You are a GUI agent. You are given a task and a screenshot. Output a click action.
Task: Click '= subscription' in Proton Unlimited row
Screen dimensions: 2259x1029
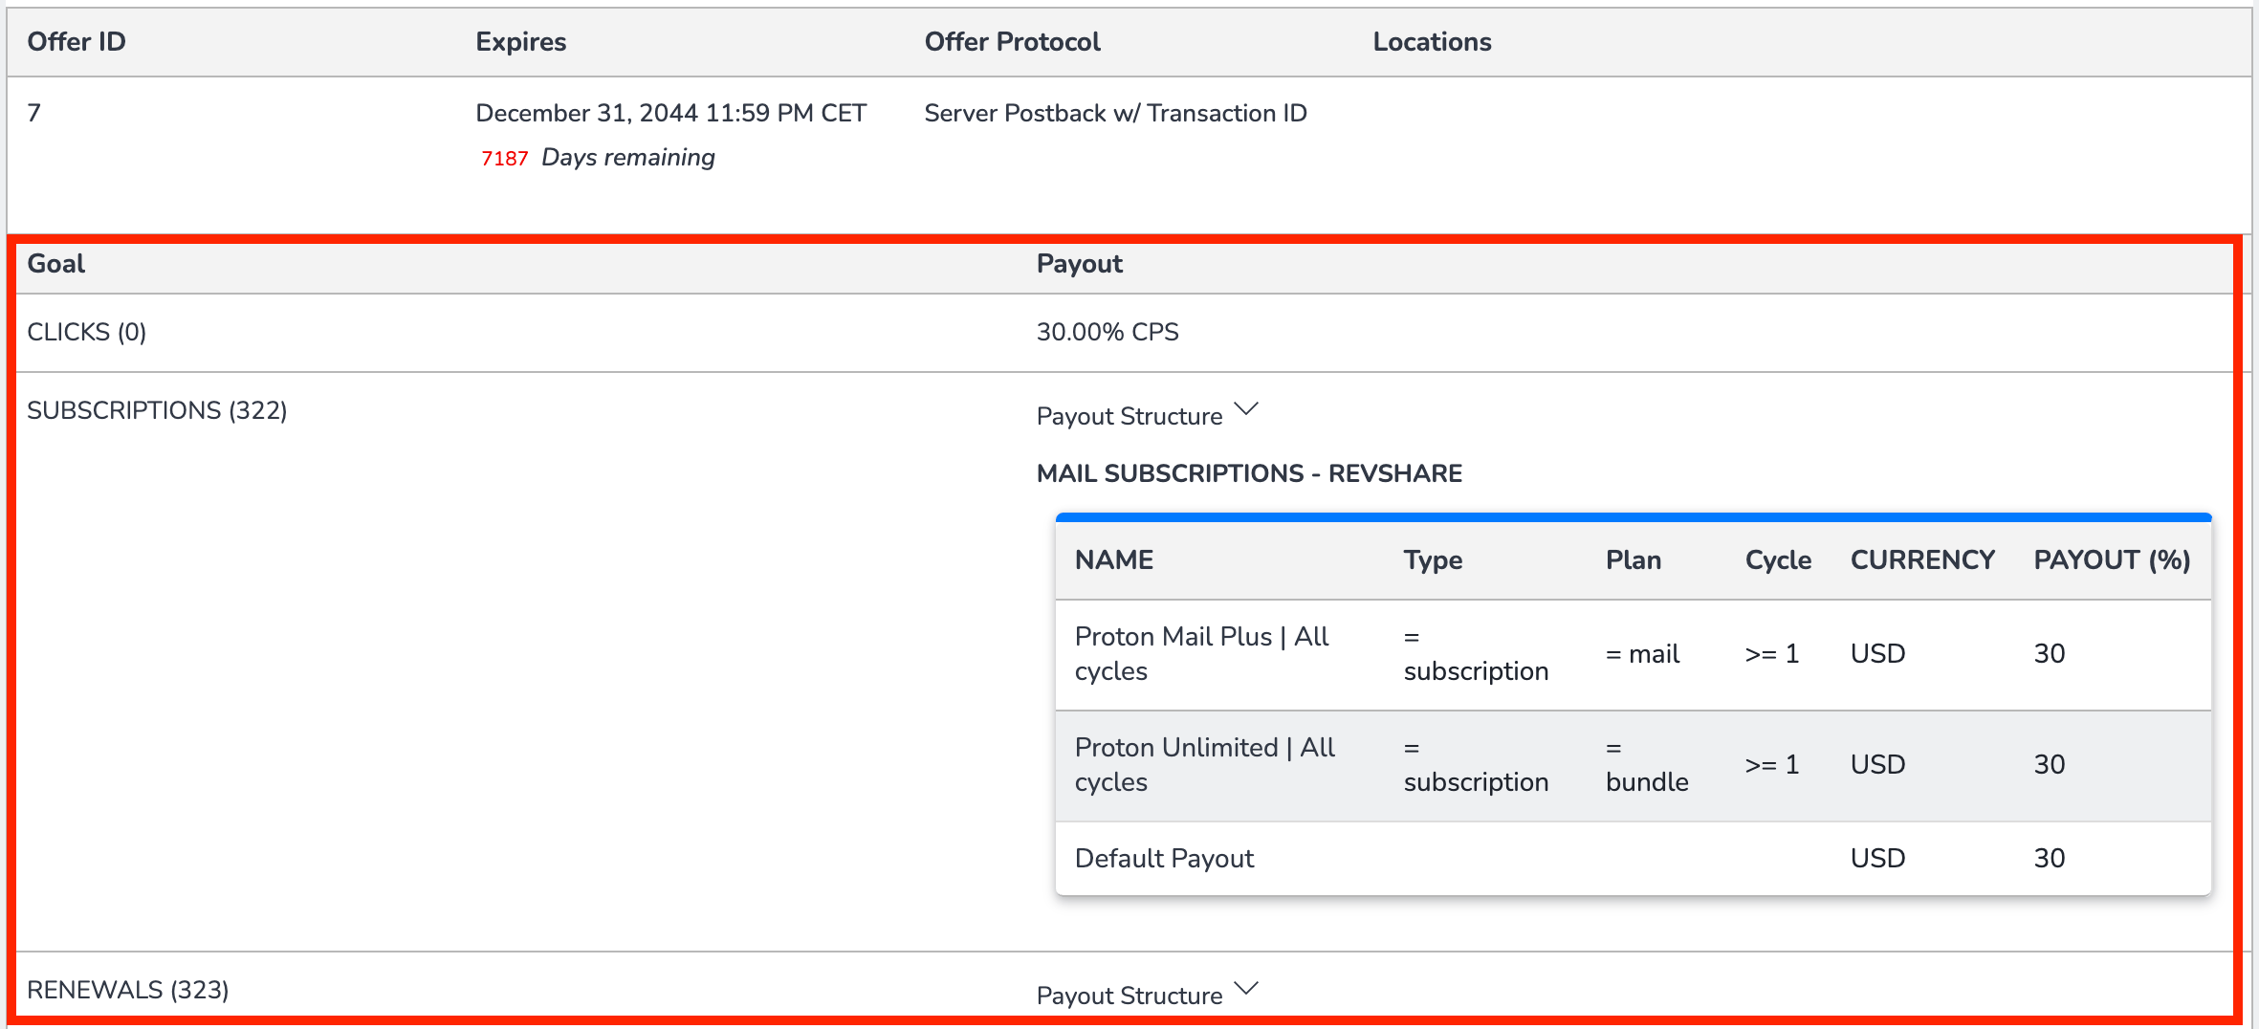1476,765
